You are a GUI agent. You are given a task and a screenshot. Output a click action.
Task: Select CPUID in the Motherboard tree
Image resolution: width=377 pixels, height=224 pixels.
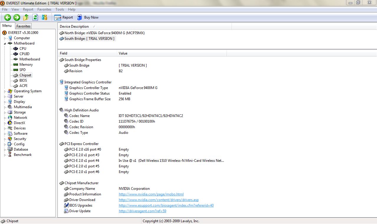[24, 54]
